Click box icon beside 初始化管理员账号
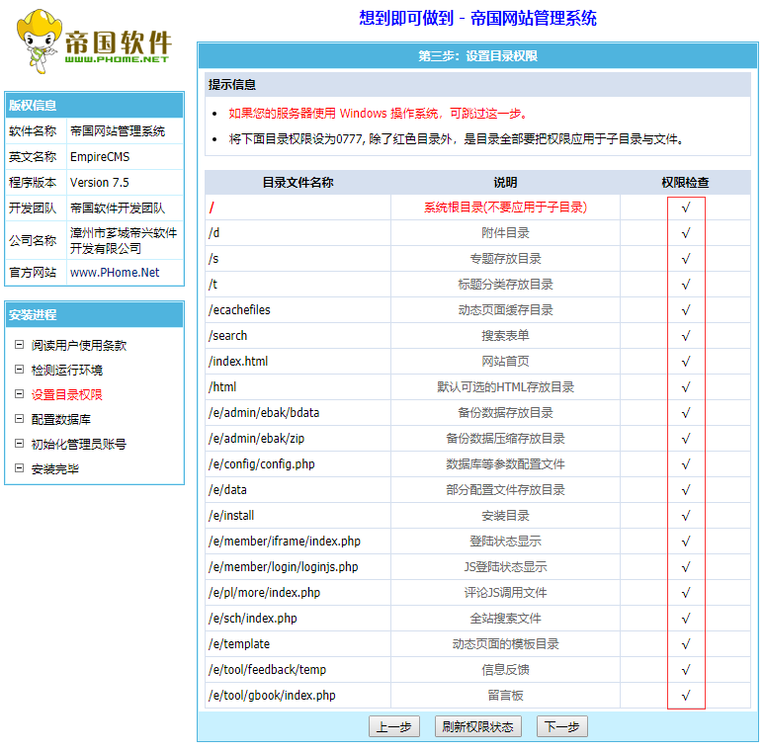This screenshot has height=752, width=765. [x=19, y=444]
